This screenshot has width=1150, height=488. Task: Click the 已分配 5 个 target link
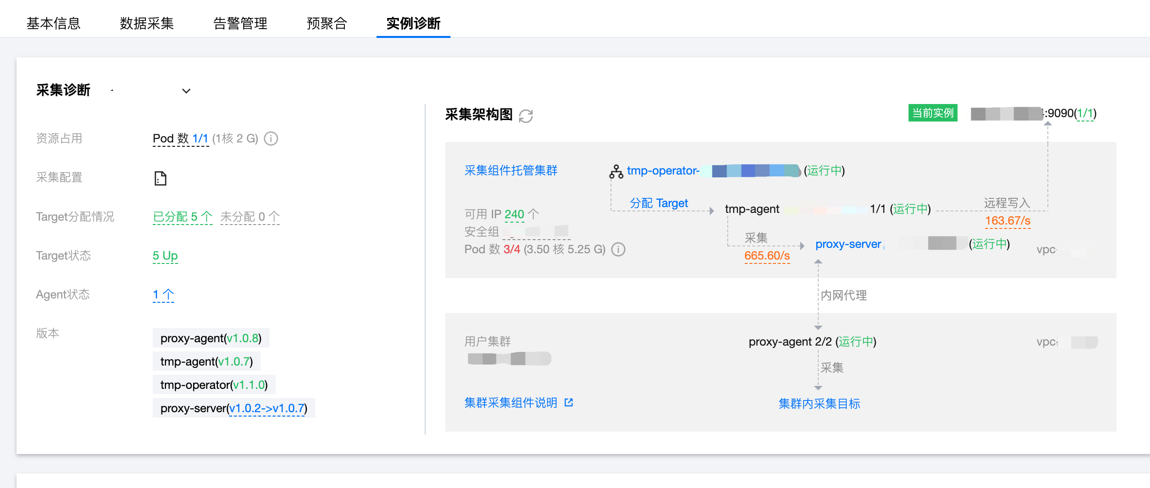click(182, 217)
